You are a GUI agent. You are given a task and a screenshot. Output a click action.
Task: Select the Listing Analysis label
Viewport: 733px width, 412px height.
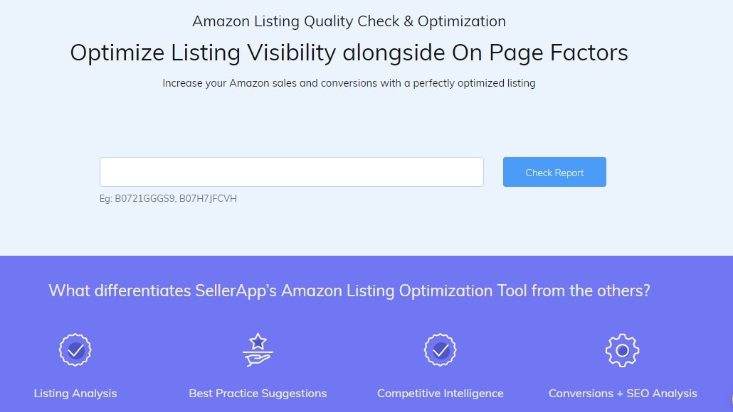pos(75,393)
